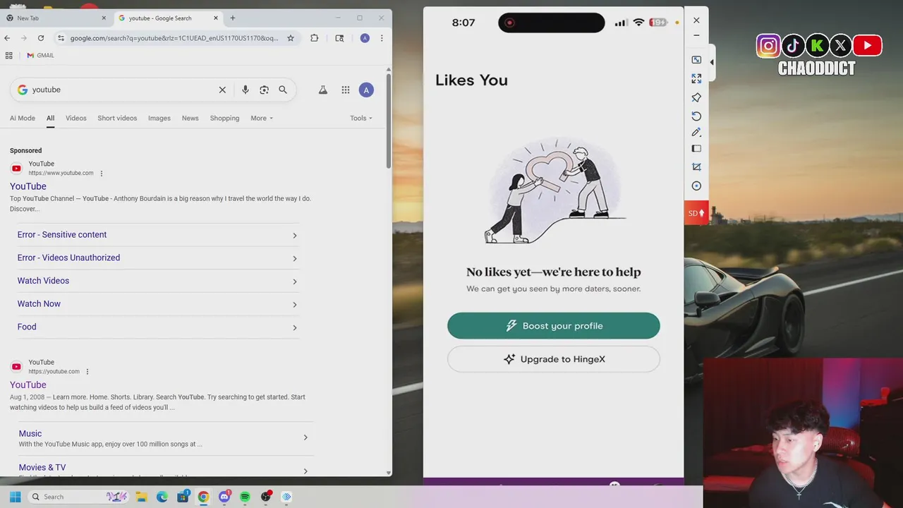This screenshot has height=508, width=903.
Task: Collapse the mirror toolbar side arrow
Action: [x=712, y=62]
